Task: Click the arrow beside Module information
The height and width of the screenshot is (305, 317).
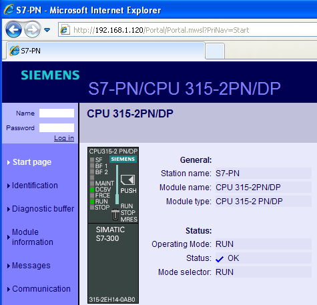Action: (9, 237)
